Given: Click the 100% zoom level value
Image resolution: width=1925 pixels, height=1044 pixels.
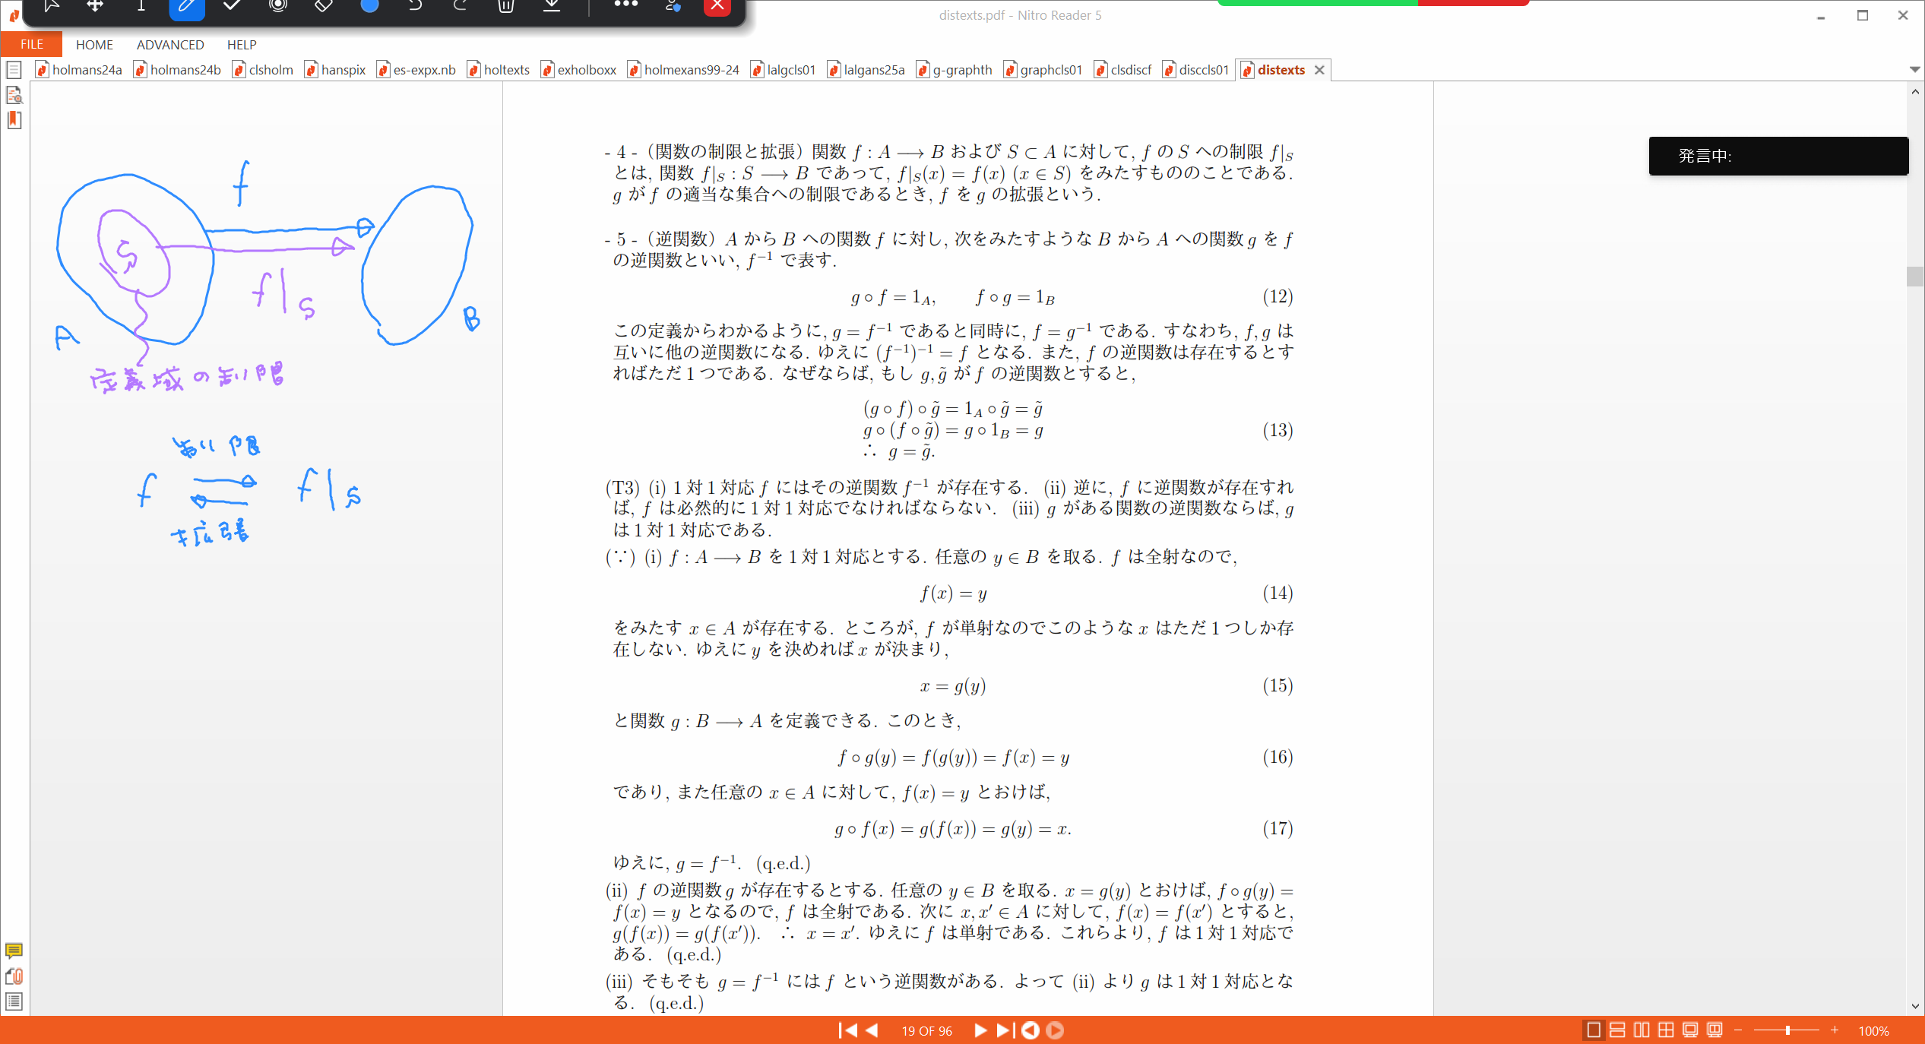Looking at the screenshot, I should pos(1873,1031).
